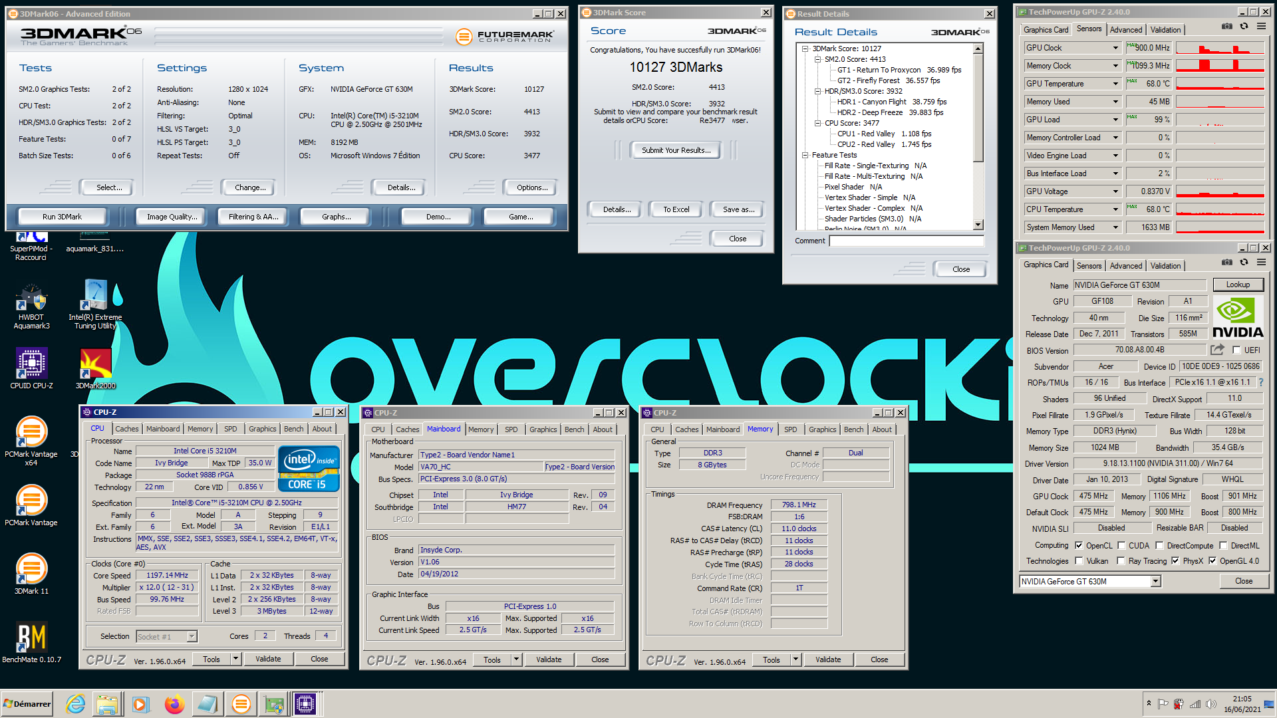Open Image Quality settings button
The image size is (1277, 718).
click(x=172, y=217)
